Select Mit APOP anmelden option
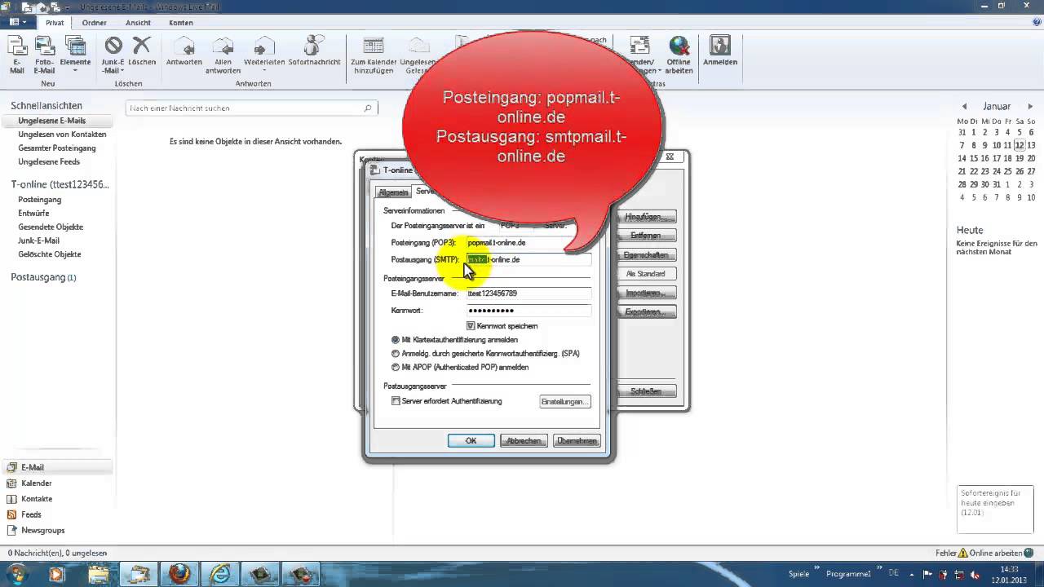The image size is (1044, 587). pyautogui.click(x=396, y=368)
